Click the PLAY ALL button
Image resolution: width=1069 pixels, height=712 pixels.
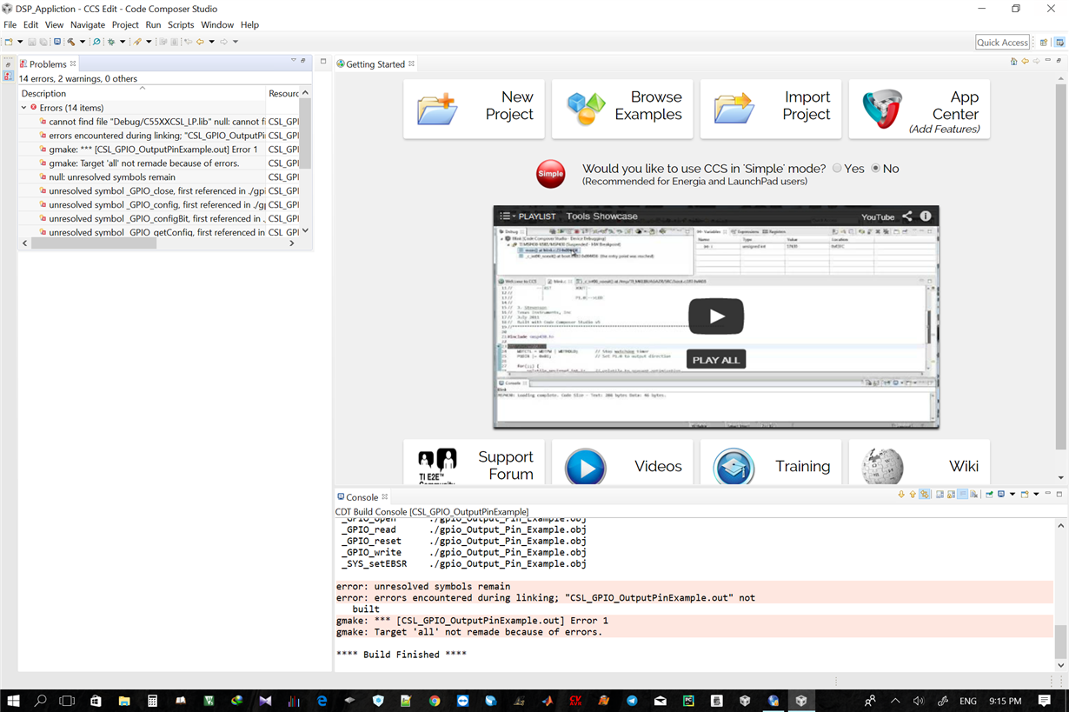[x=716, y=360]
